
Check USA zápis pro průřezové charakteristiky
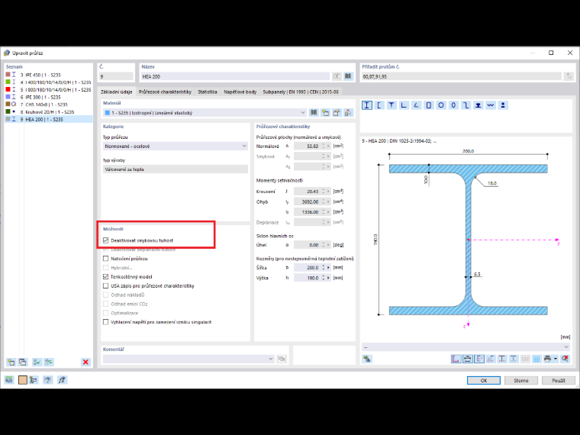106,286
